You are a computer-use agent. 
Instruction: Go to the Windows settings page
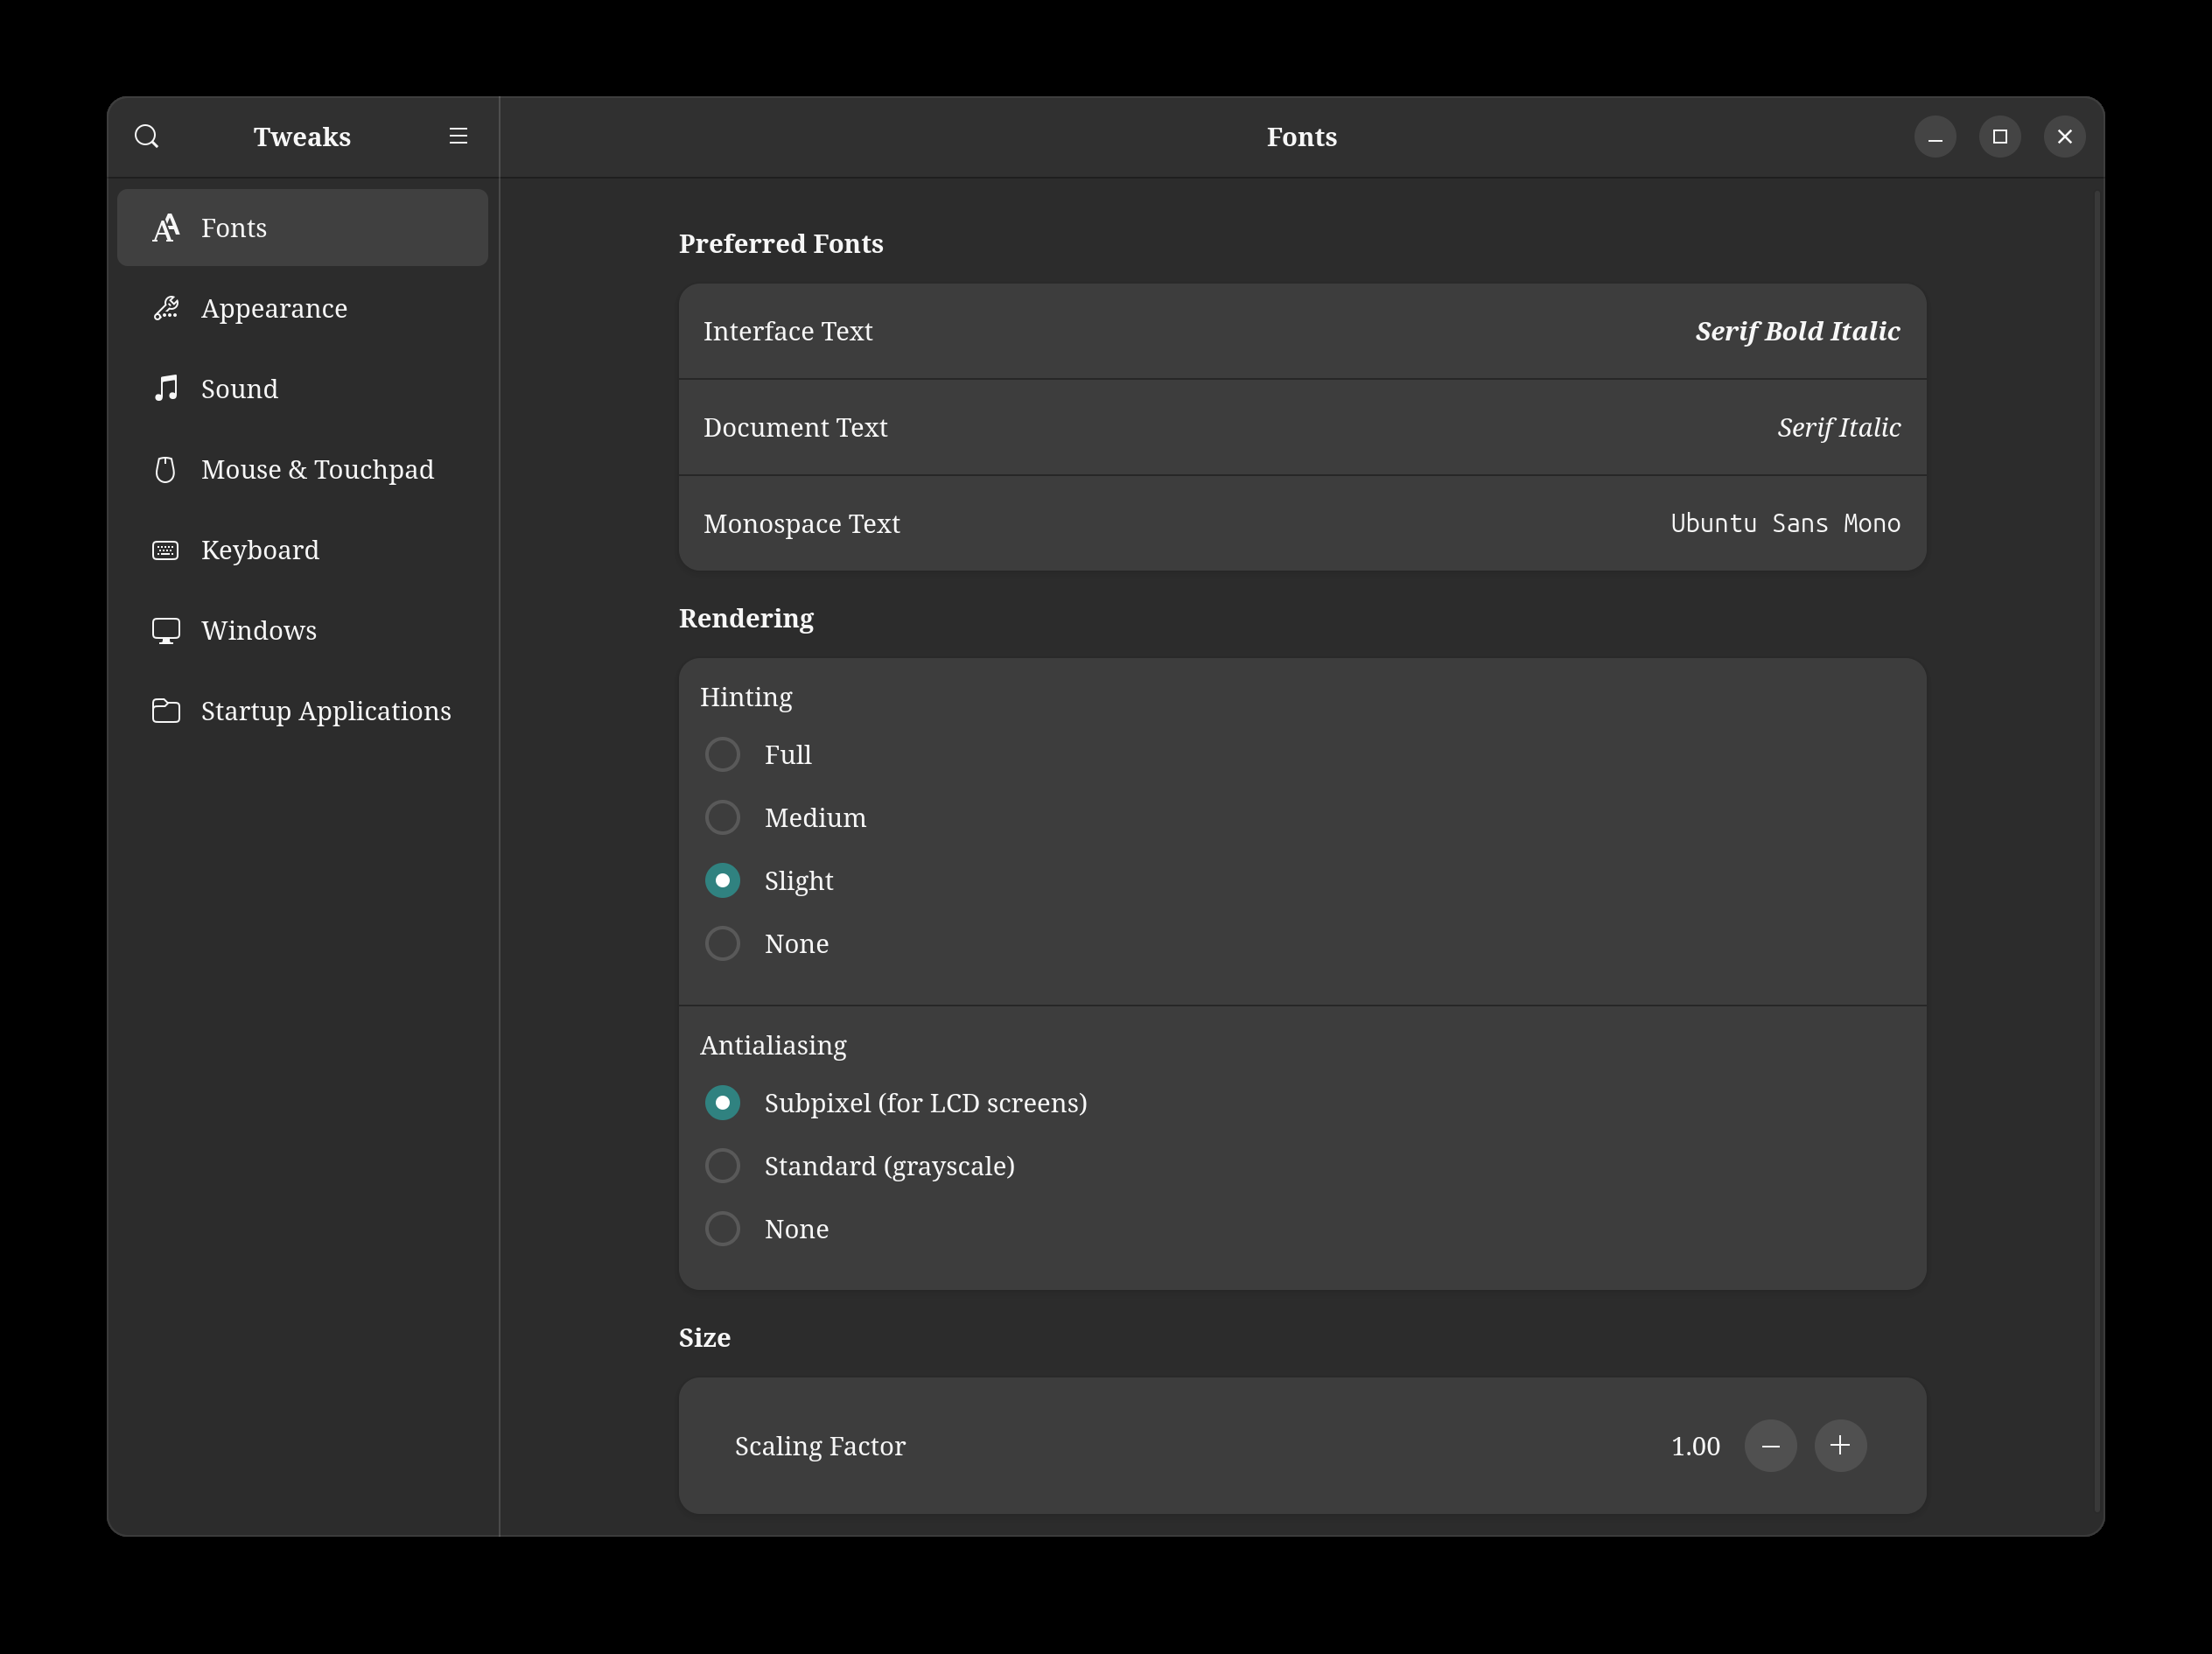[x=258, y=630]
